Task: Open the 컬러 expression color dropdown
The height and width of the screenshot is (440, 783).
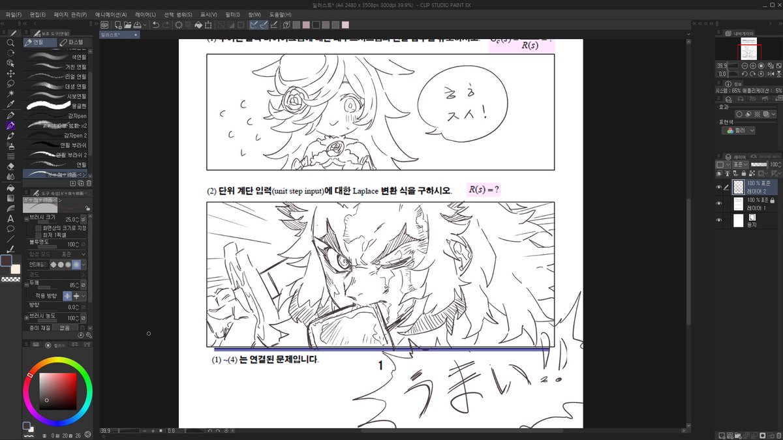Action: (x=739, y=130)
